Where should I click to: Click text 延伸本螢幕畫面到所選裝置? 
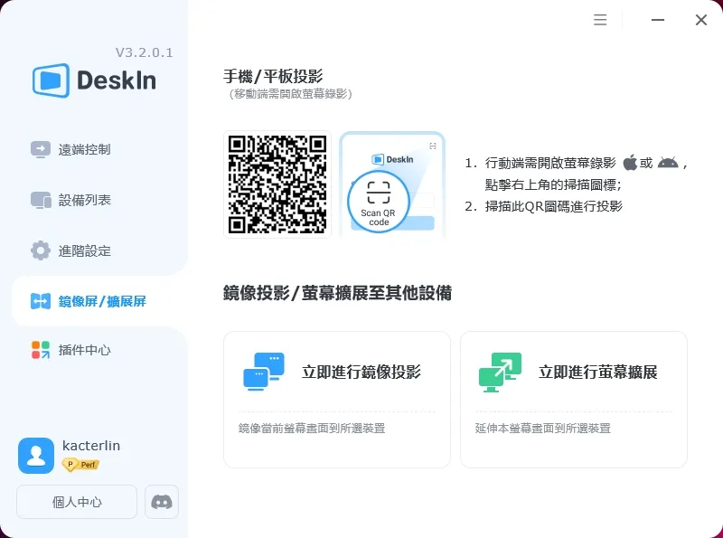point(543,429)
